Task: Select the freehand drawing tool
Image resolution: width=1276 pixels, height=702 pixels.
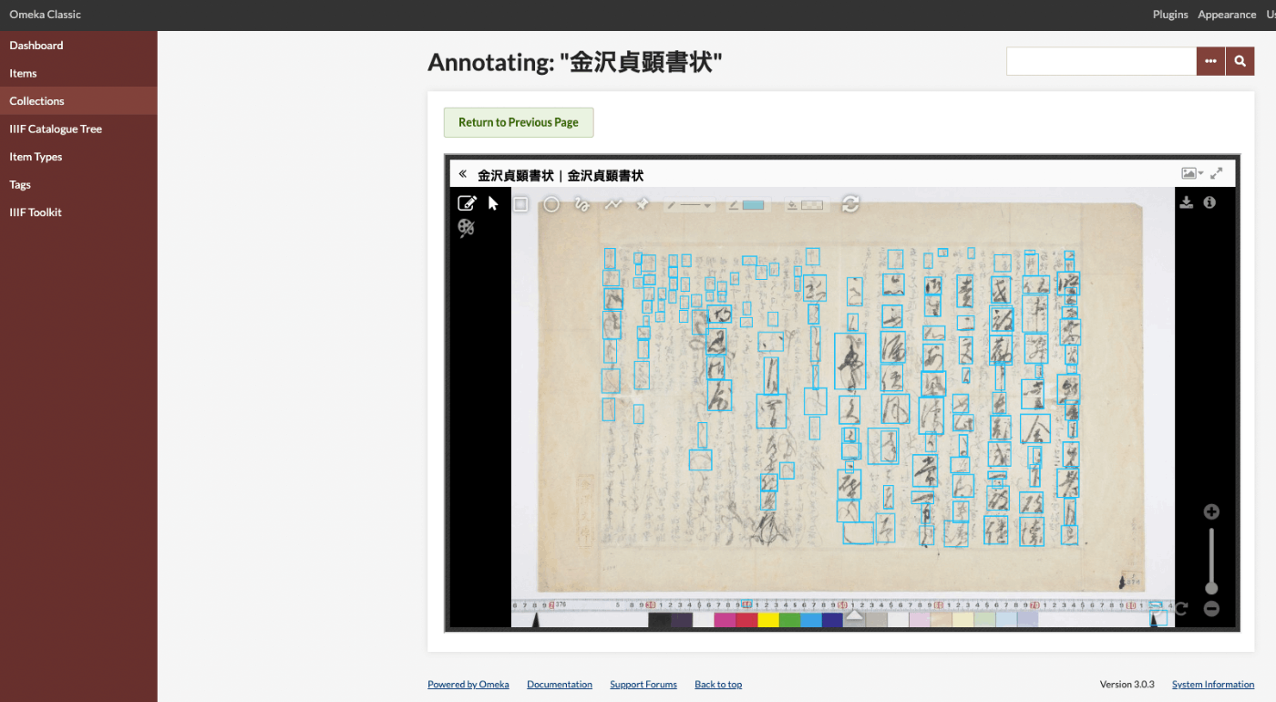Action: [581, 204]
